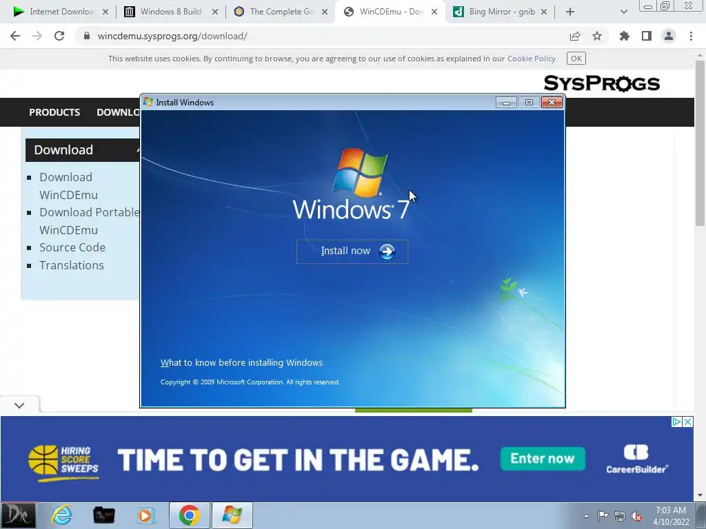Open Windows Media Player from taskbar
706x529 pixels.
[146, 515]
